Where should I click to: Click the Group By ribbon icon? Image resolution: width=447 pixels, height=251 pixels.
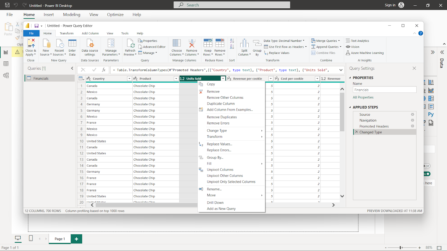coord(257,43)
